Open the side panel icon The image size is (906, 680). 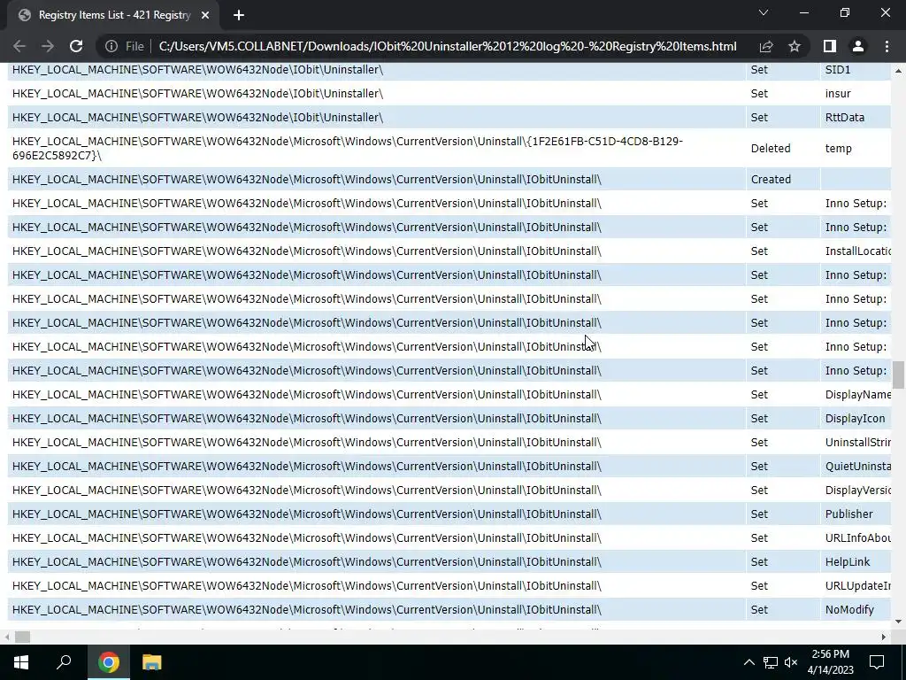(830, 46)
